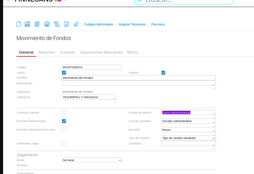
Task: Expand the Moneda dropdown
Action: (213, 131)
